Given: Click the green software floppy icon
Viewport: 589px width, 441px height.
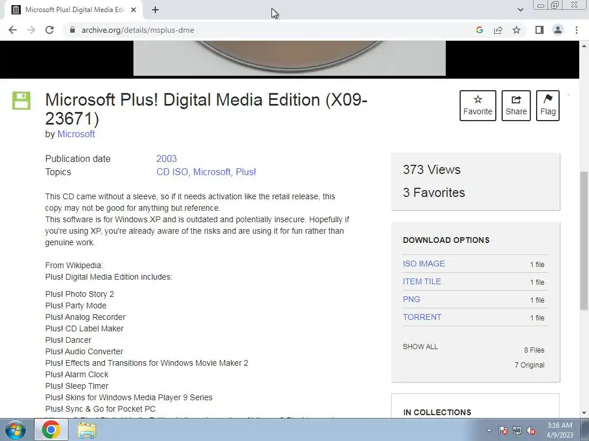Looking at the screenshot, I should click(x=21, y=100).
